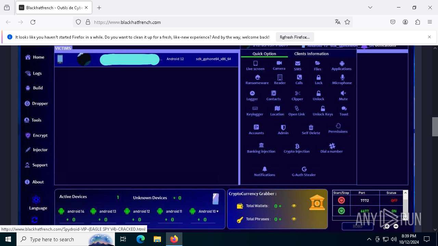This screenshot has width=438, height=246.
Task: Open Microsoft Edge from the taskbar
Action: (x=141, y=239)
